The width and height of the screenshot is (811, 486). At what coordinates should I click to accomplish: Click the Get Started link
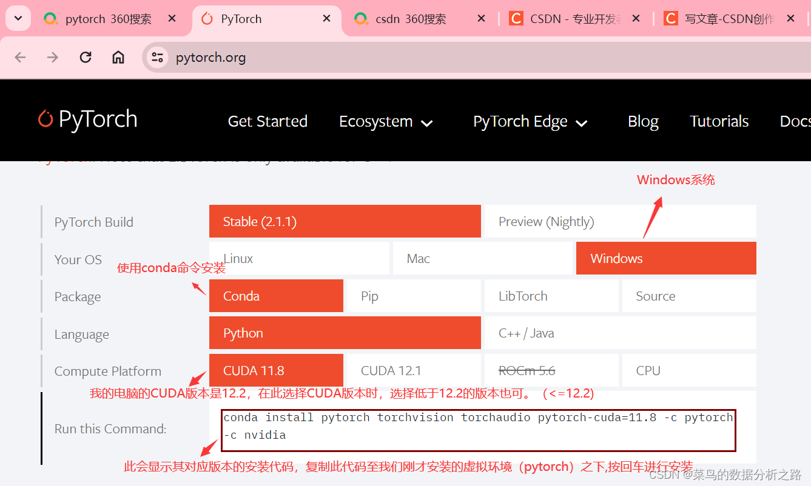click(x=268, y=121)
